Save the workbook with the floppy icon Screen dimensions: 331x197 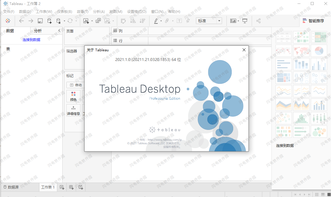coord(40,21)
